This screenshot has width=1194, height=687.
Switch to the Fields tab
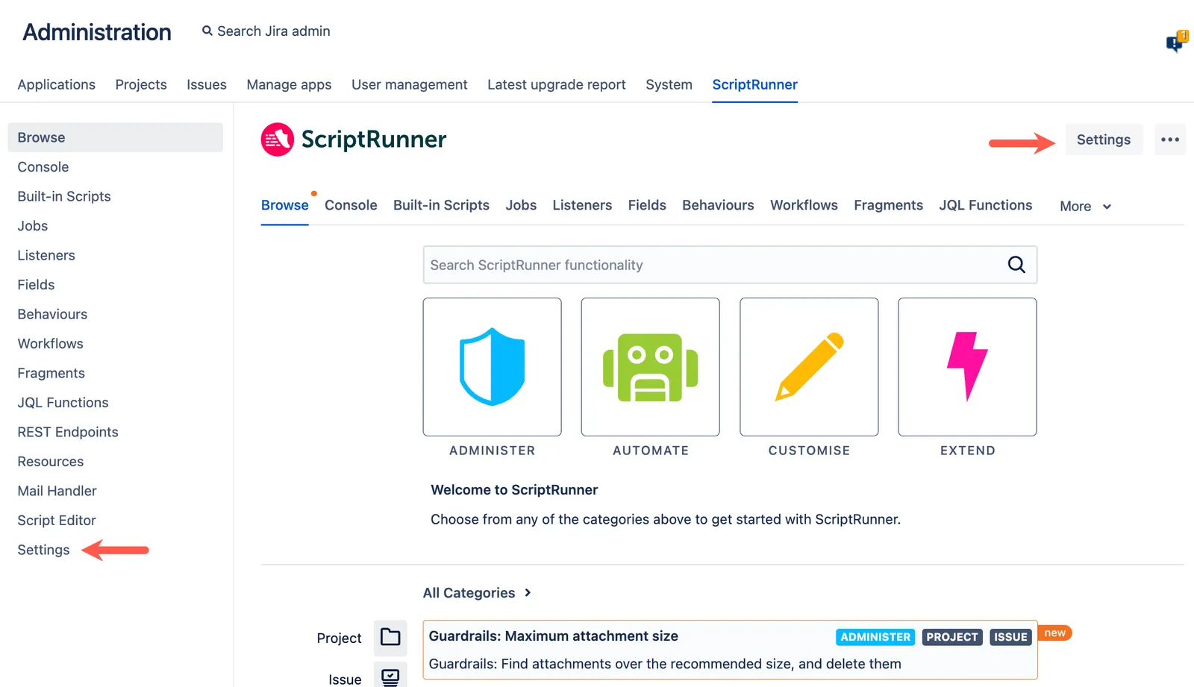[647, 205]
